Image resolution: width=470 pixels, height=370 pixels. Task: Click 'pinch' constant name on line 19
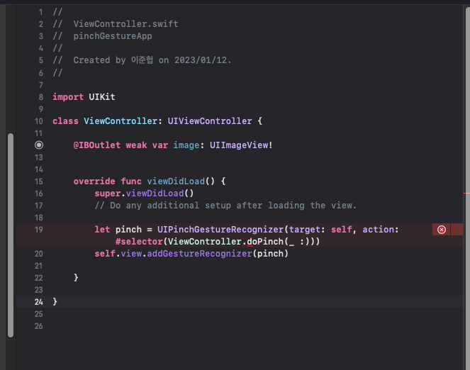coord(128,230)
